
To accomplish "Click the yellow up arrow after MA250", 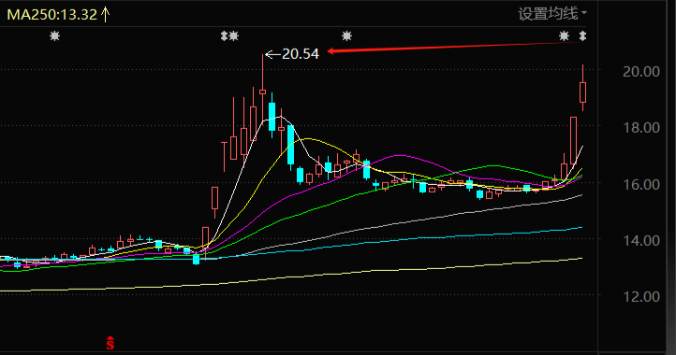I will [105, 14].
